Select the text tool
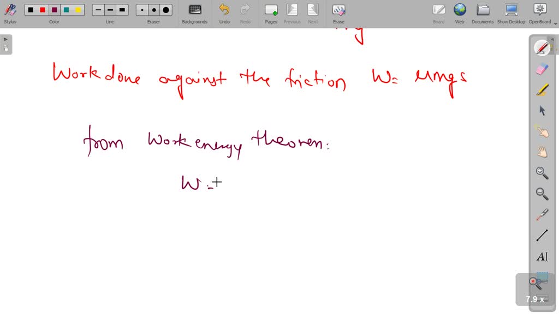The image size is (559, 314). pos(542,256)
